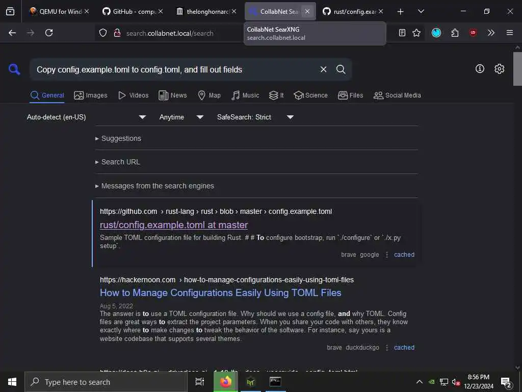Submit search with magnifier button
Image resolution: width=522 pixels, height=392 pixels.
341,69
